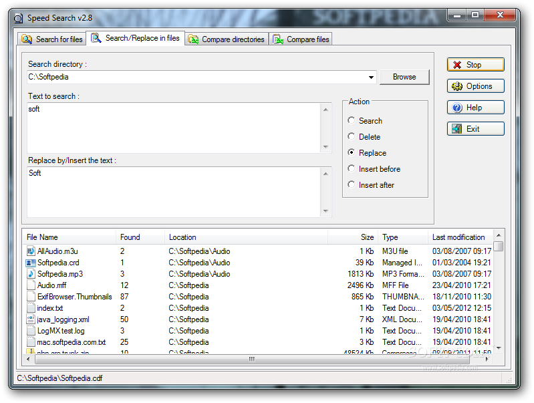Select the Insert before radio button
Viewport: 534px width, 403px height.
pos(351,168)
